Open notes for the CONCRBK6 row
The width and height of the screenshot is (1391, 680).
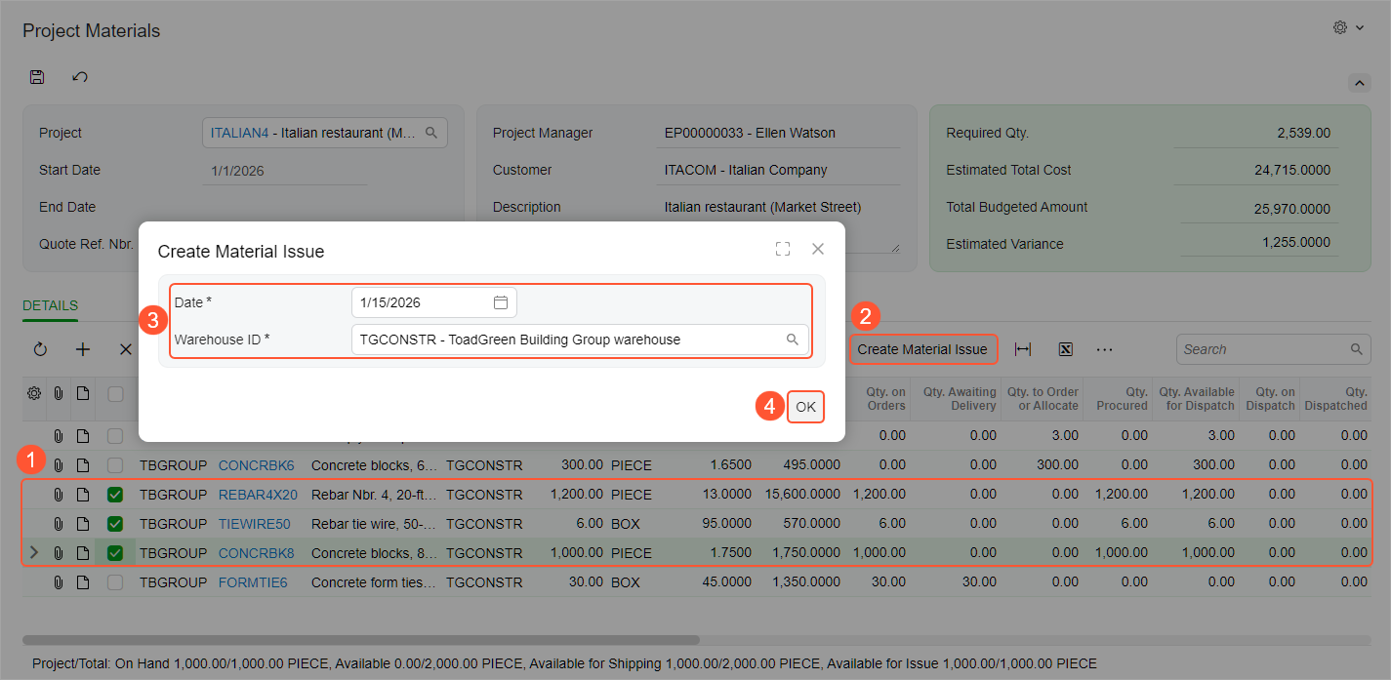(83, 465)
